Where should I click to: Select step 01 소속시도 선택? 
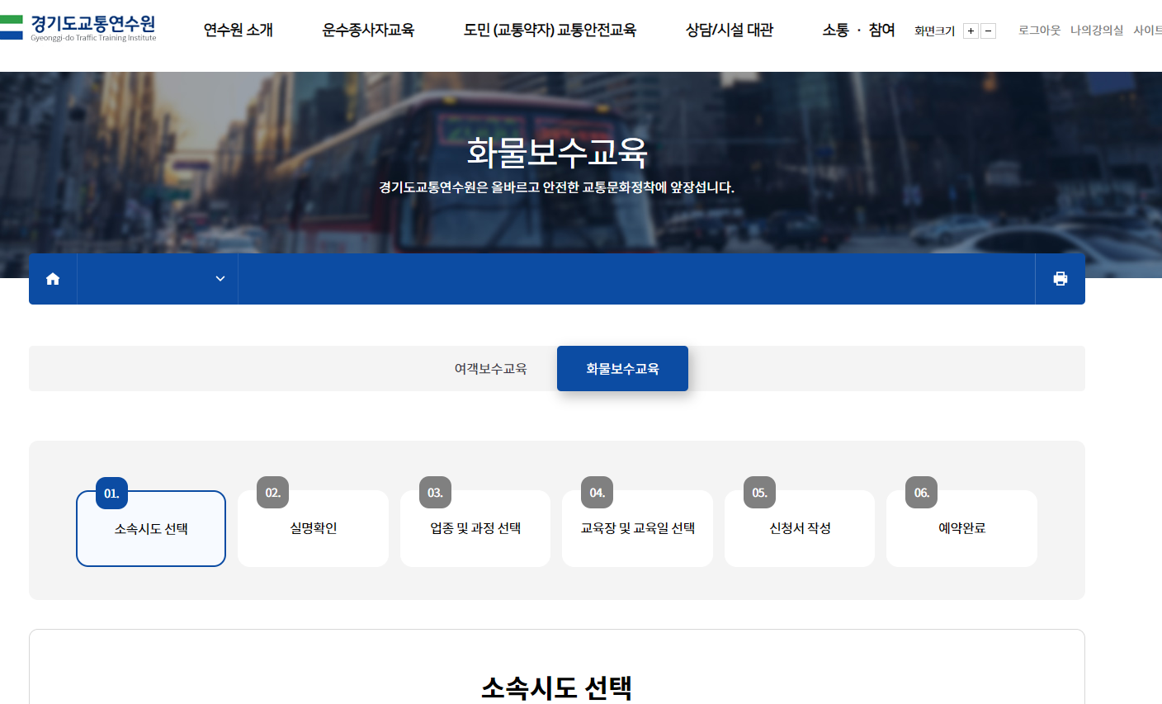coord(150,528)
